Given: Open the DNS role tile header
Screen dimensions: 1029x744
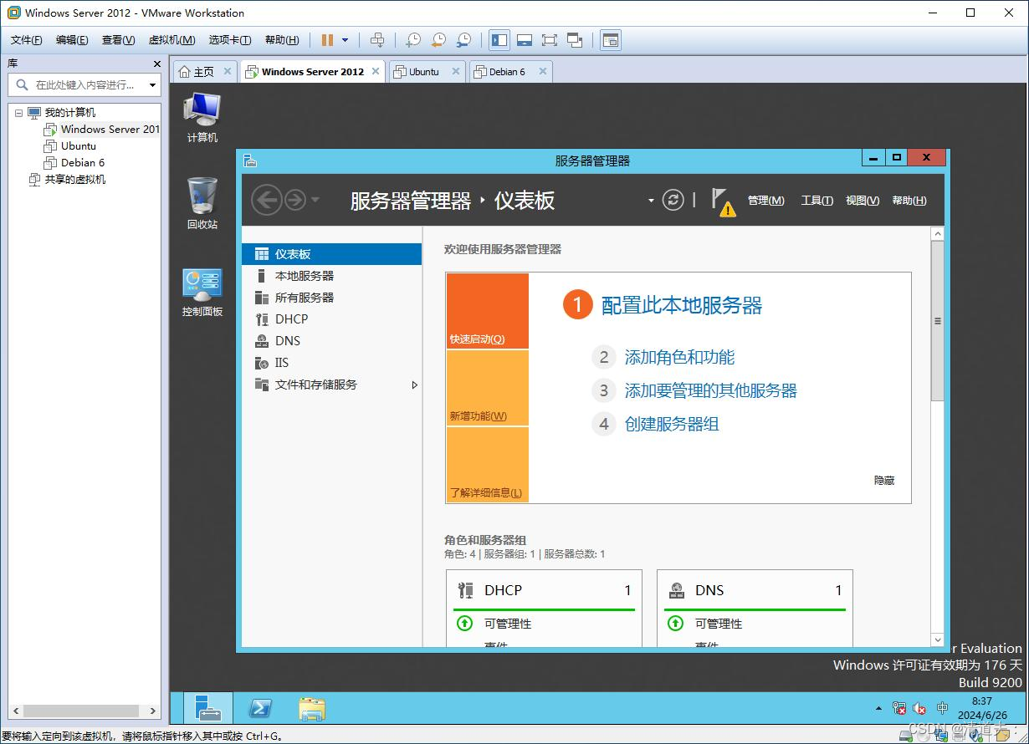Looking at the screenshot, I should point(755,590).
